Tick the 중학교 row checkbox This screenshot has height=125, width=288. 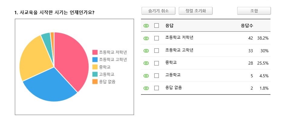tap(156, 63)
